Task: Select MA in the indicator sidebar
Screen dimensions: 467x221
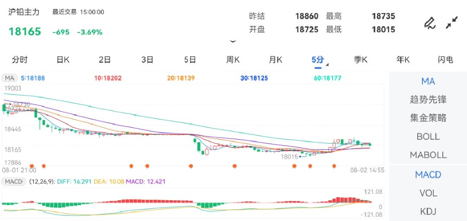Action: (x=428, y=81)
